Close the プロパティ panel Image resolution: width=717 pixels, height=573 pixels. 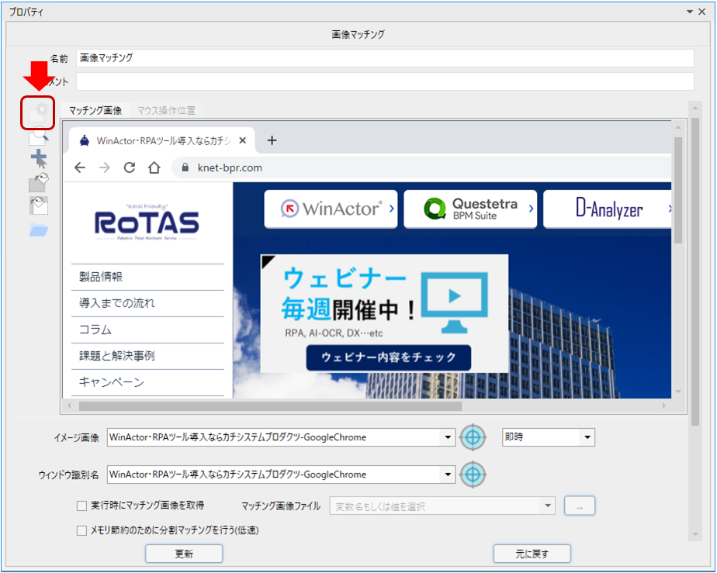pos(702,12)
